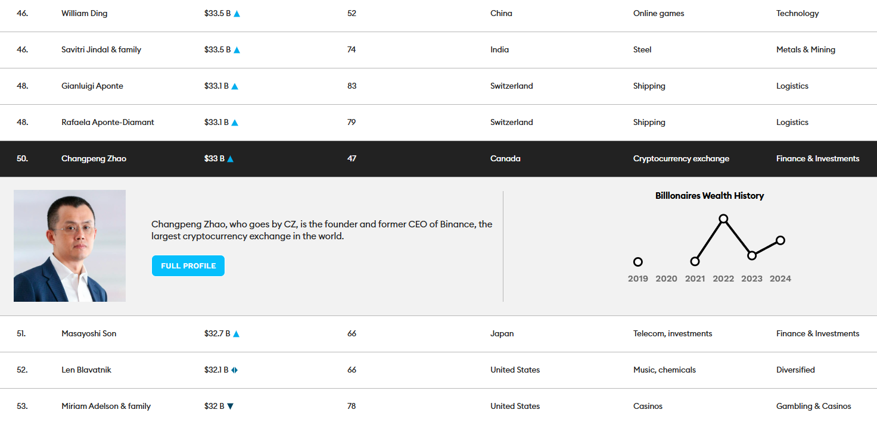Click the up arrow beside William Ding's $33.5 B
Viewport: 877px width, 422px height.
pos(237,14)
